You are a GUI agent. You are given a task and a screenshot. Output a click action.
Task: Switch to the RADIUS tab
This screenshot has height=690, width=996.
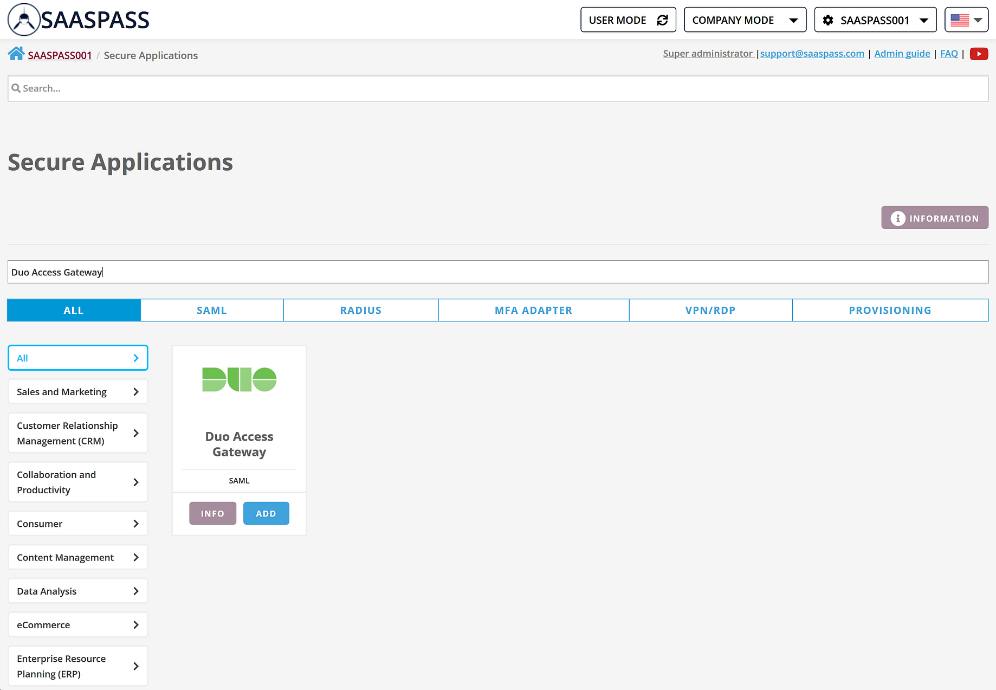tap(361, 310)
